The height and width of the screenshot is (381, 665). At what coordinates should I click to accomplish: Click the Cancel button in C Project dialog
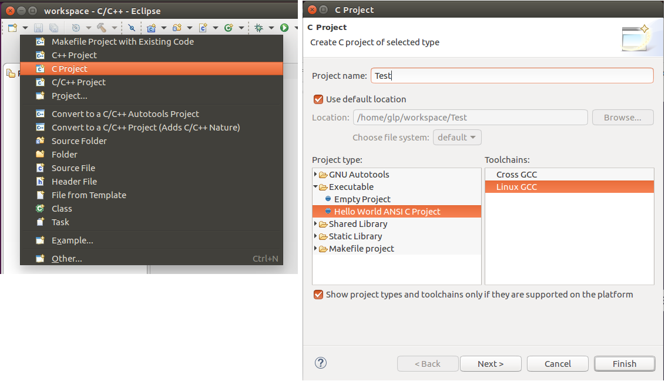tap(557, 363)
